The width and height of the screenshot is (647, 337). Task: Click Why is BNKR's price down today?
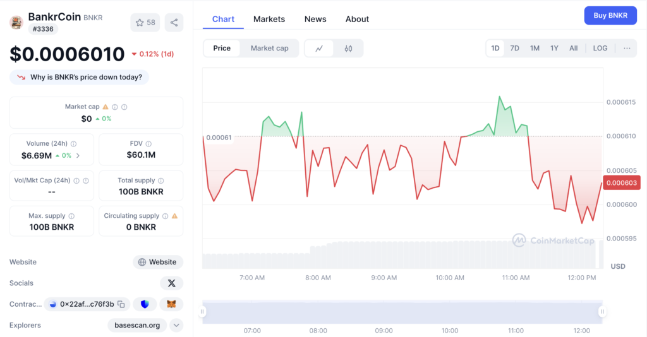pos(79,77)
